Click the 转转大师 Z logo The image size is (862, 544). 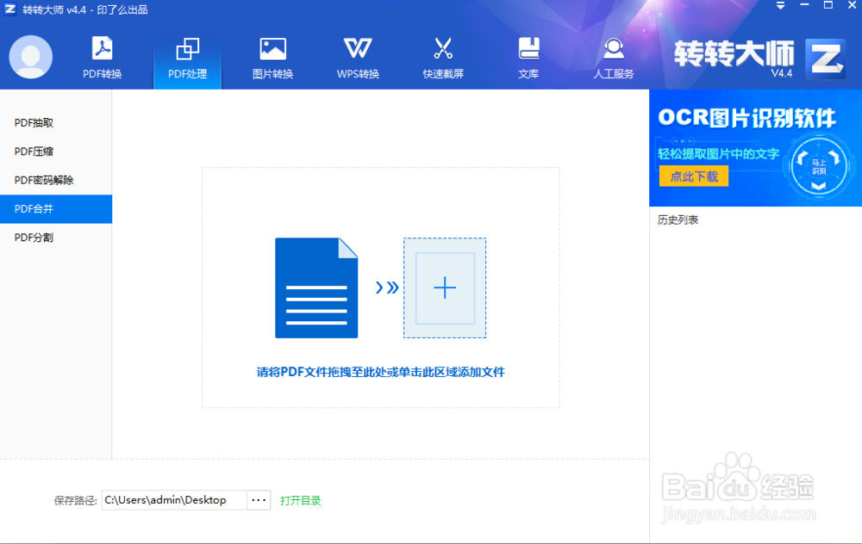(x=826, y=59)
